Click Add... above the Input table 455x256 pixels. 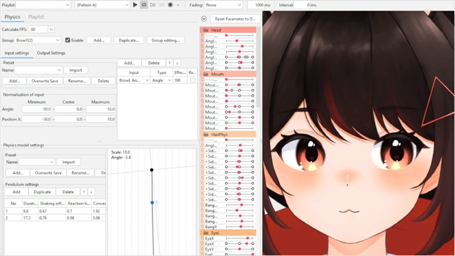[130, 63]
